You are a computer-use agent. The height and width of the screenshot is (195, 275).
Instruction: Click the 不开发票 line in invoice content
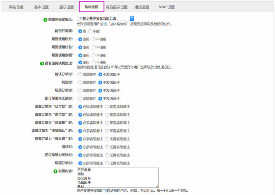point(84,170)
